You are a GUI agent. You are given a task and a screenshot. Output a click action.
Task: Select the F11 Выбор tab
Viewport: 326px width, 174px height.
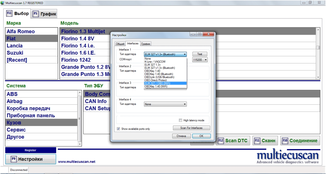(17, 13)
